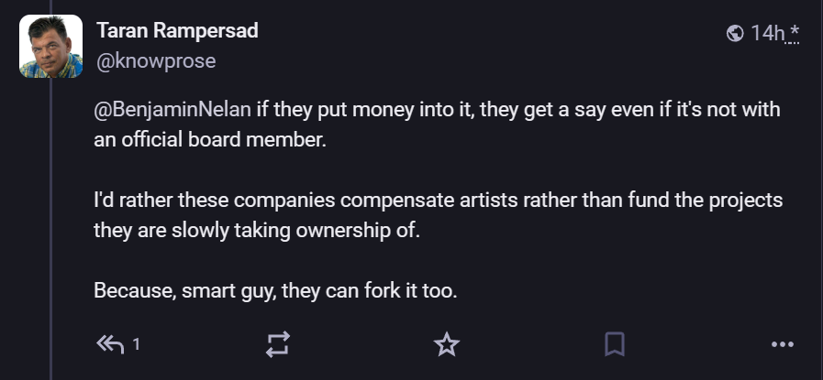Click the line 'an official board member.'

click(x=210, y=140)
